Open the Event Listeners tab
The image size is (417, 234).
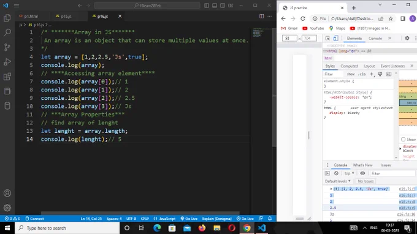(392, 66)
